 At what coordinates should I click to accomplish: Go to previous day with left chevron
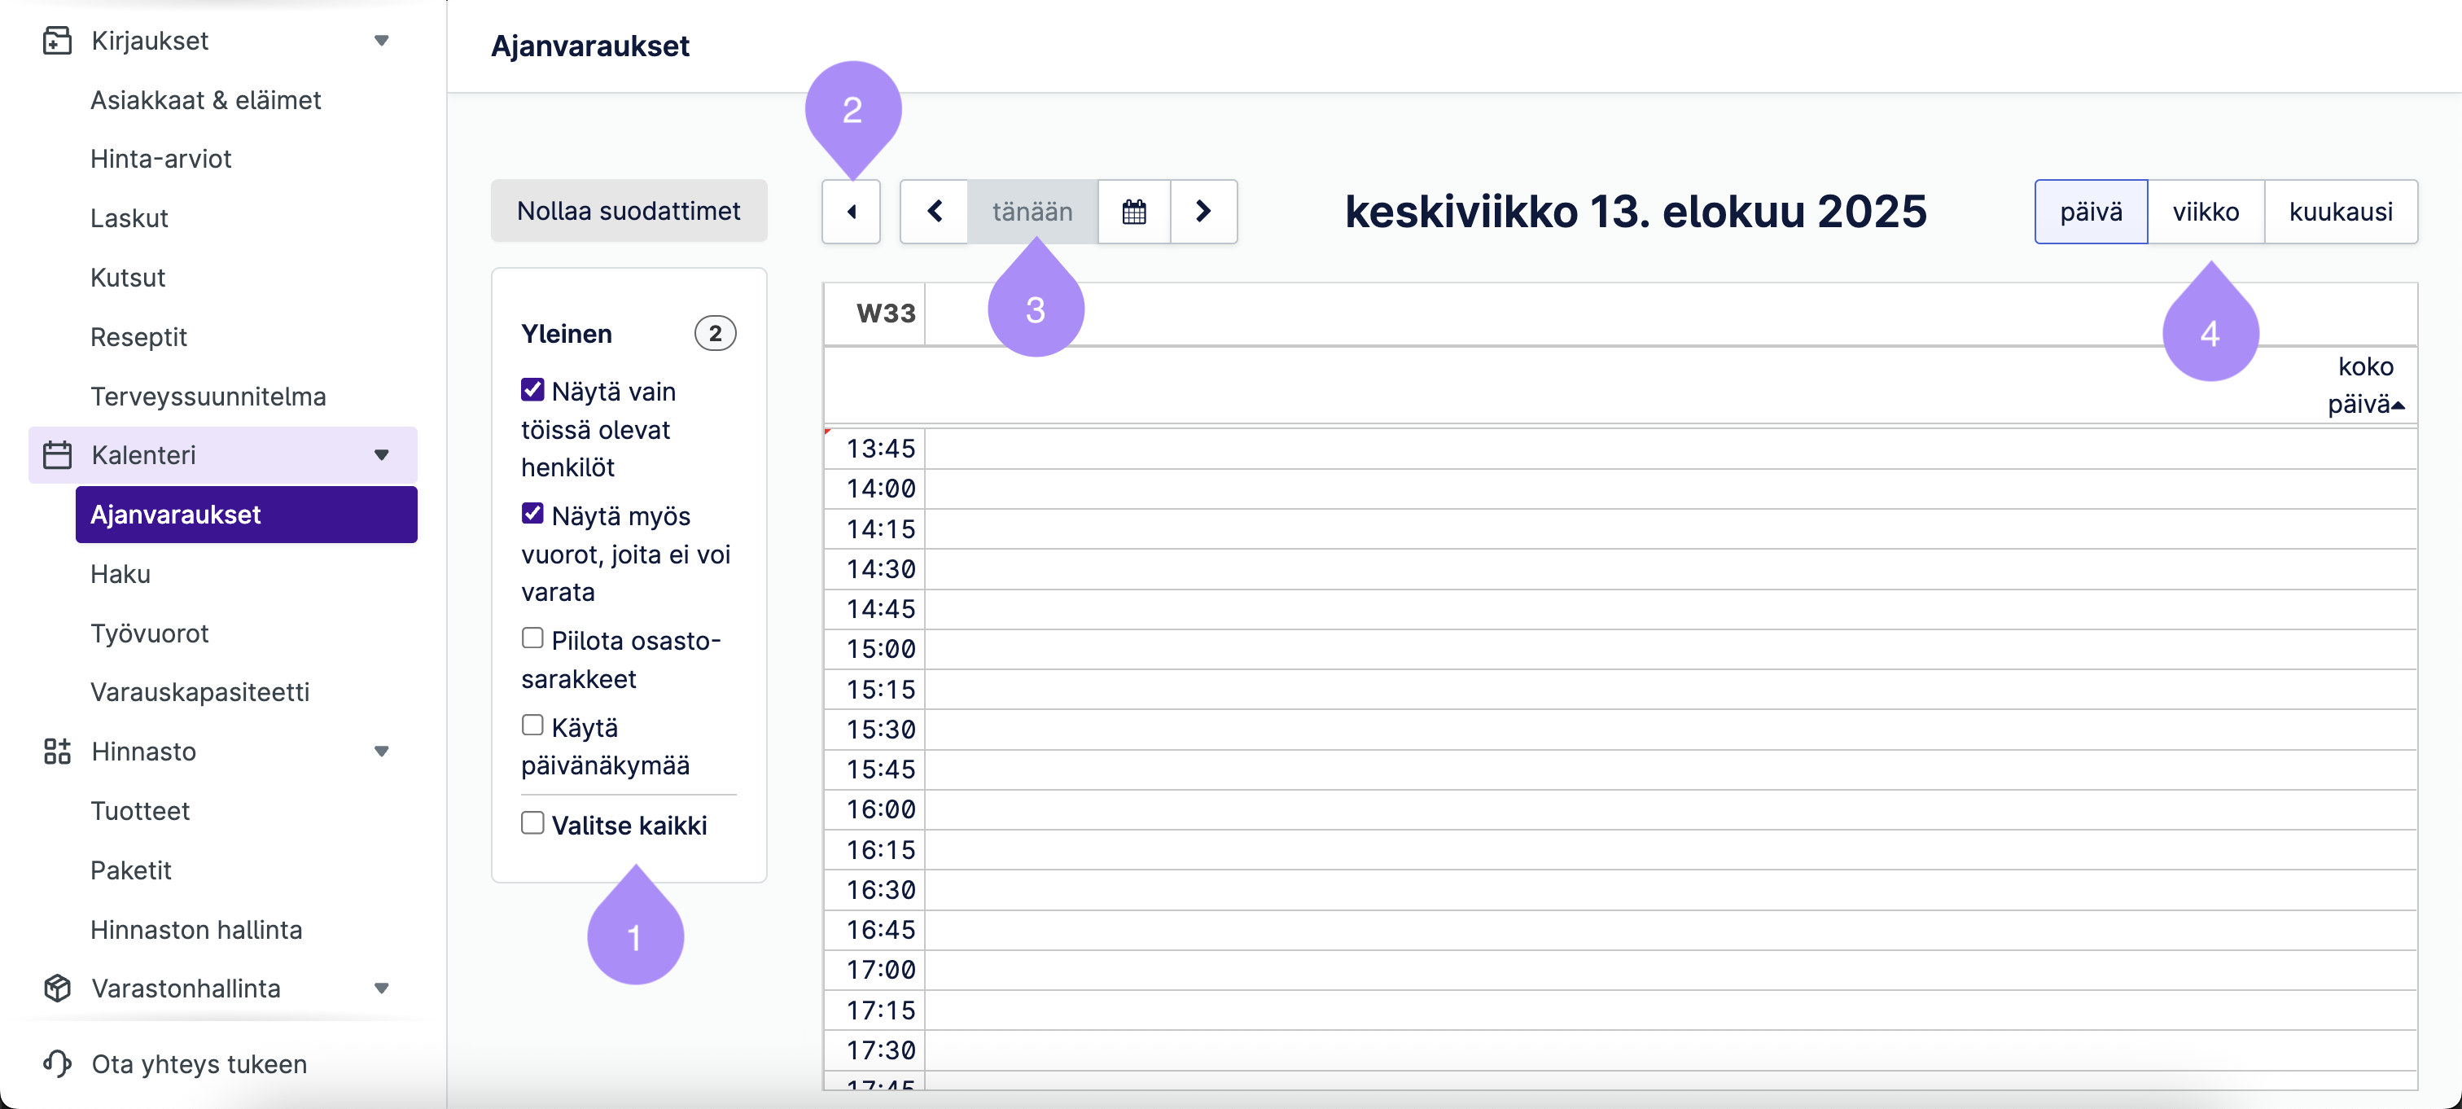point(935,211)
